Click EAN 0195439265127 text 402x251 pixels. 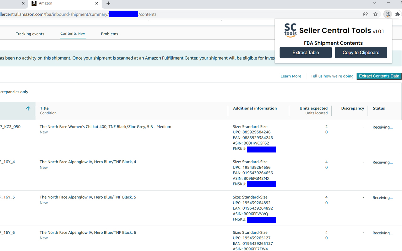click(x=253, y=243)
